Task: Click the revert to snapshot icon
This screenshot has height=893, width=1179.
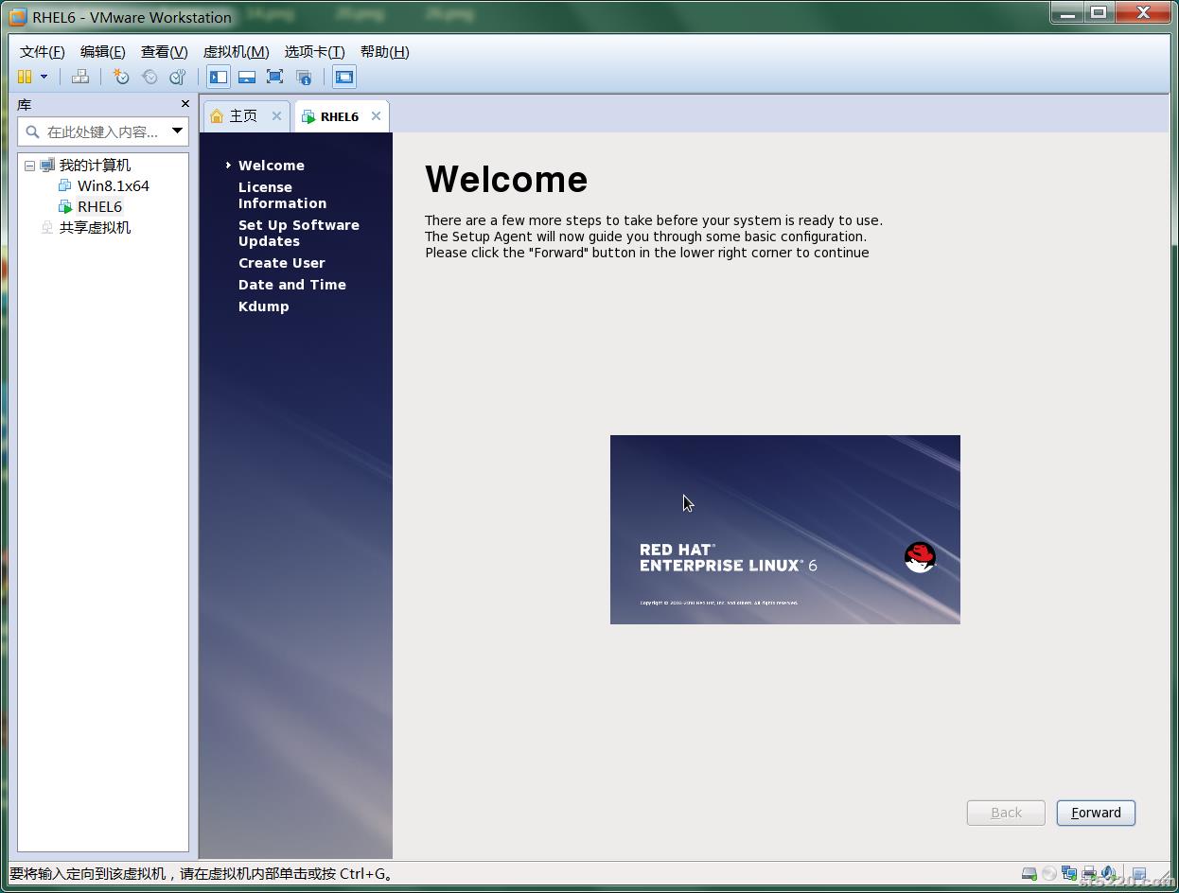Action: tap(150, 77)
